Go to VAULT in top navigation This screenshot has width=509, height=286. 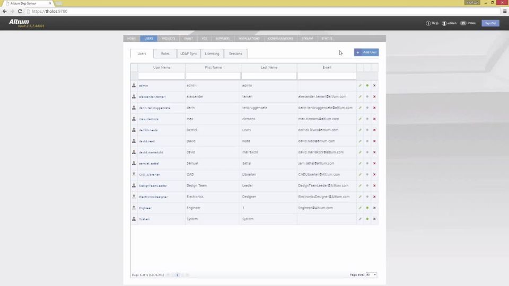[x=188, y=38]
